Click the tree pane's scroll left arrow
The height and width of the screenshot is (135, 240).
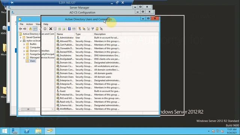click(20, 109)
